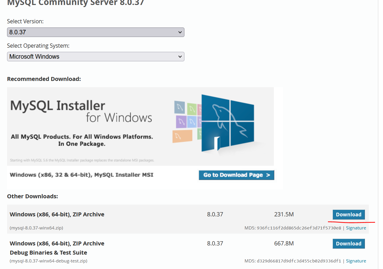This screenshot has height=269, width=383.
Task: Click the MySQL Installer for Windows banner
Action: 141,126
